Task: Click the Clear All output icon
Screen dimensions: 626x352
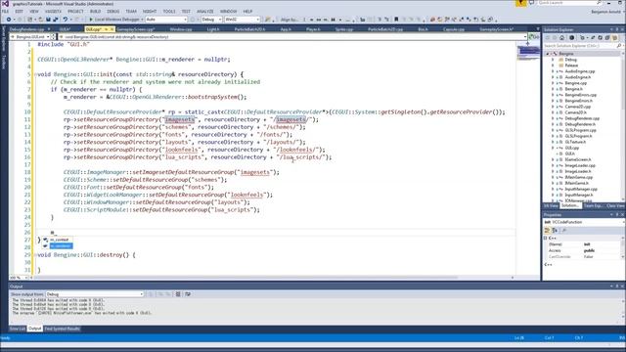Action: (x=178, y=294)
